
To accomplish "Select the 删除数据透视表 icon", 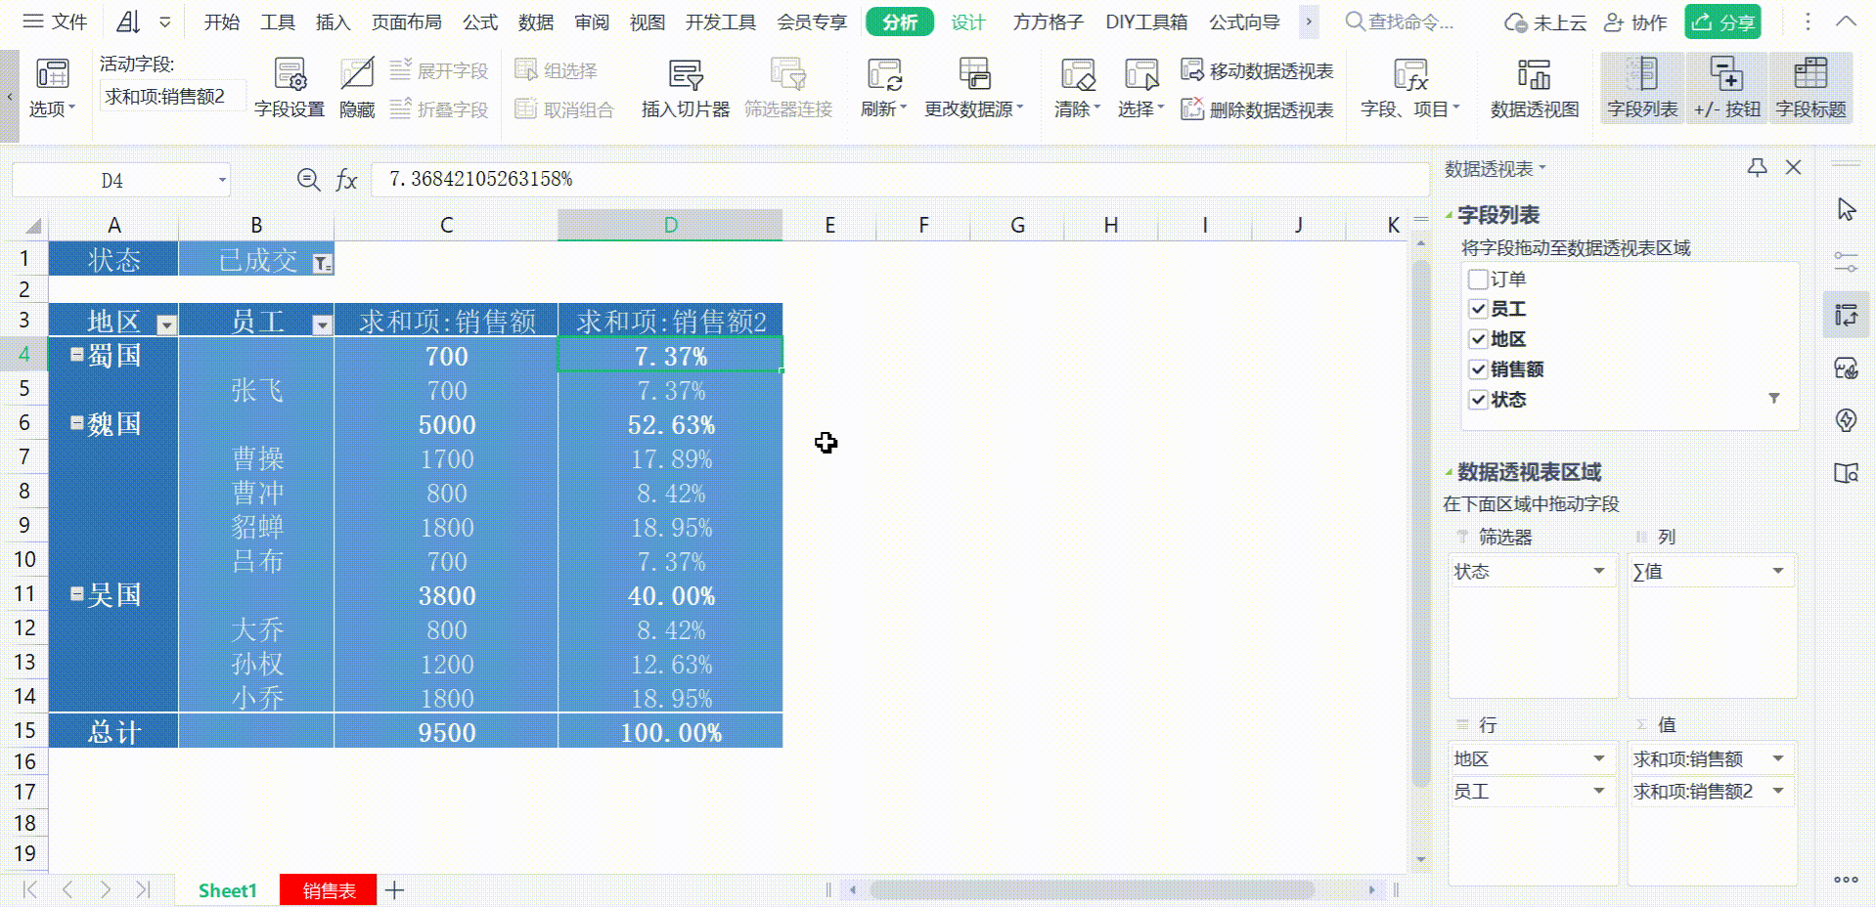I will [x=1260, y=110].
